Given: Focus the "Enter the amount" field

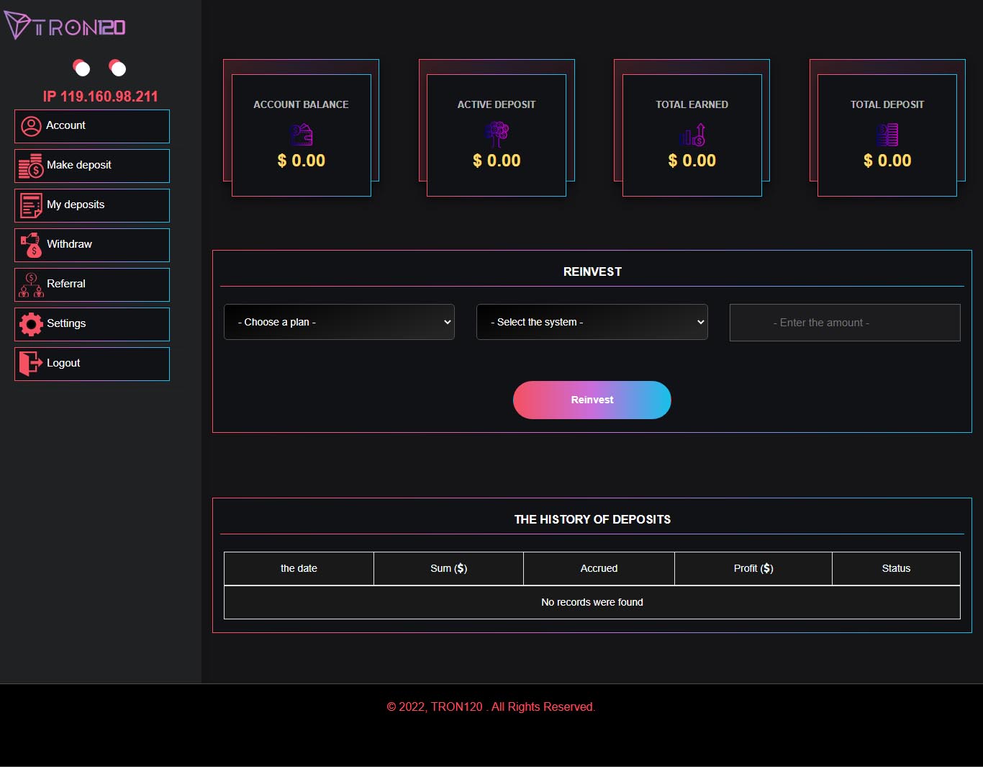Looking at the screenshot, I should (x=845, y=323).
